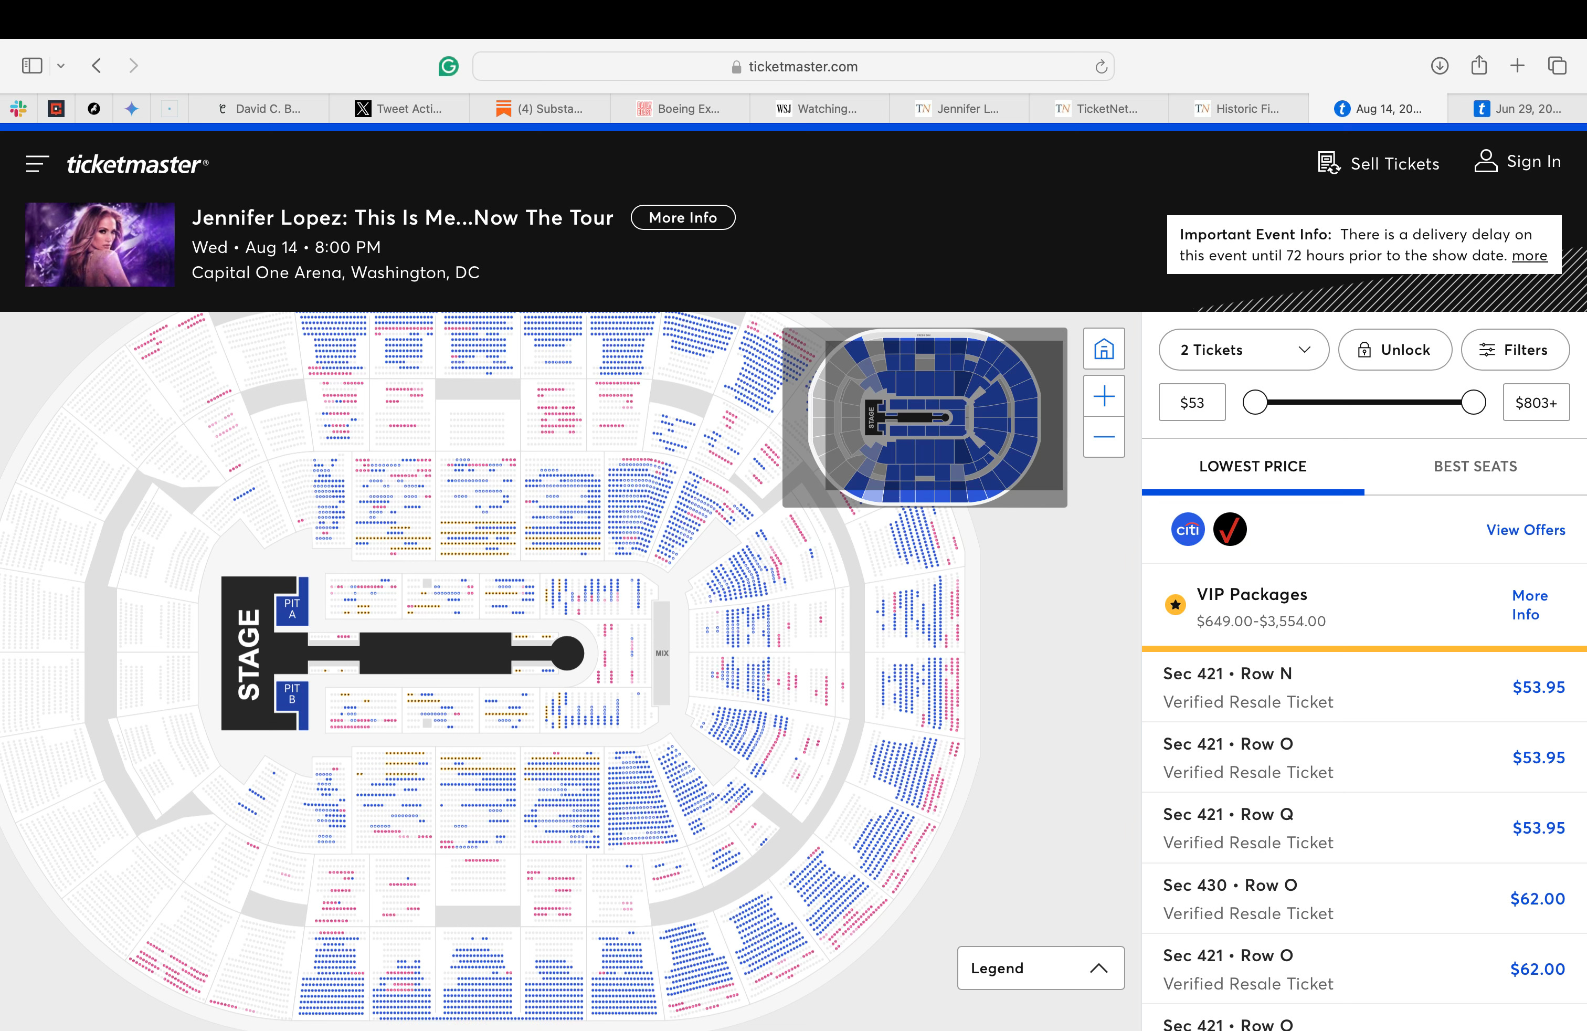This screenshot has width=1587, height=1031.
Task: Open the pinned black circle tab
Action: coord(94,109)
